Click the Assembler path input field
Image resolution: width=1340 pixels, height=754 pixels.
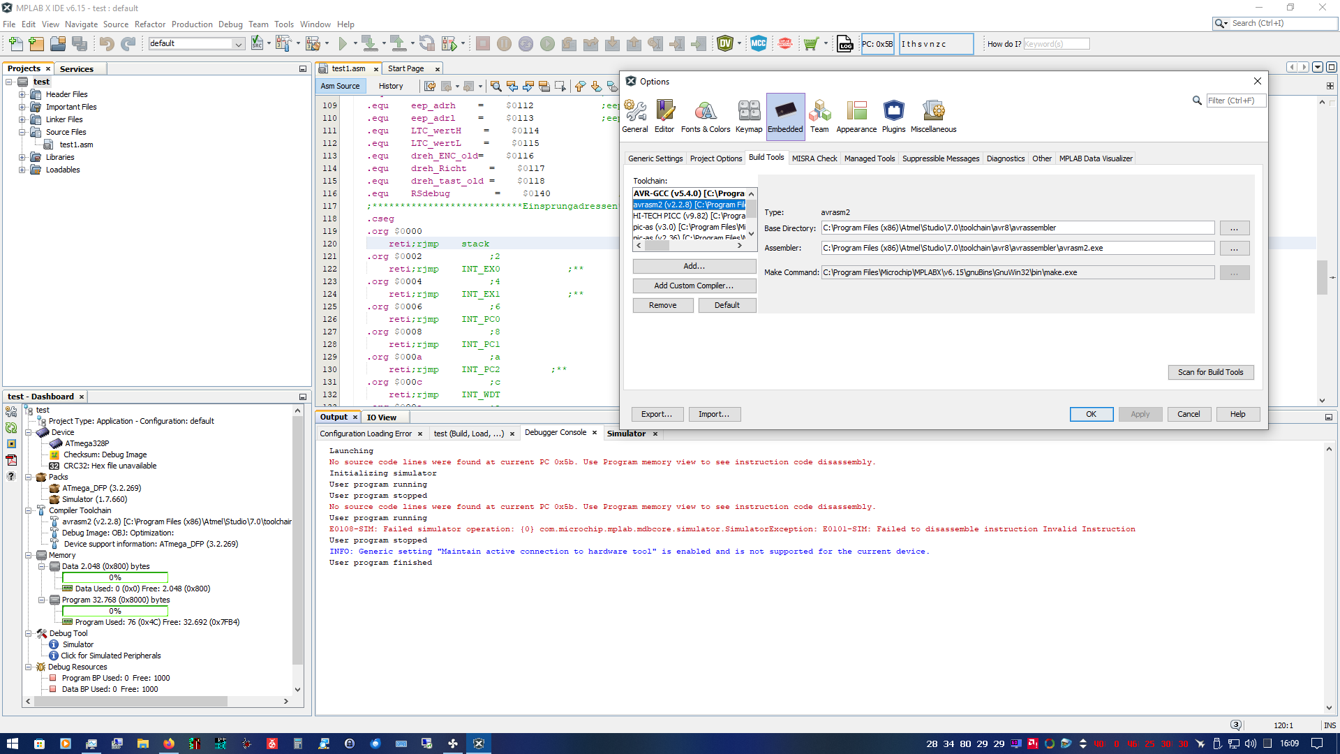tap(1018, 248)
